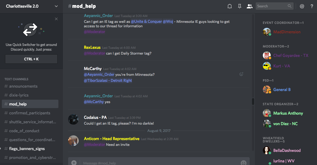
Task: Open notification settings bell icon
Action: [x=230, y=6]
